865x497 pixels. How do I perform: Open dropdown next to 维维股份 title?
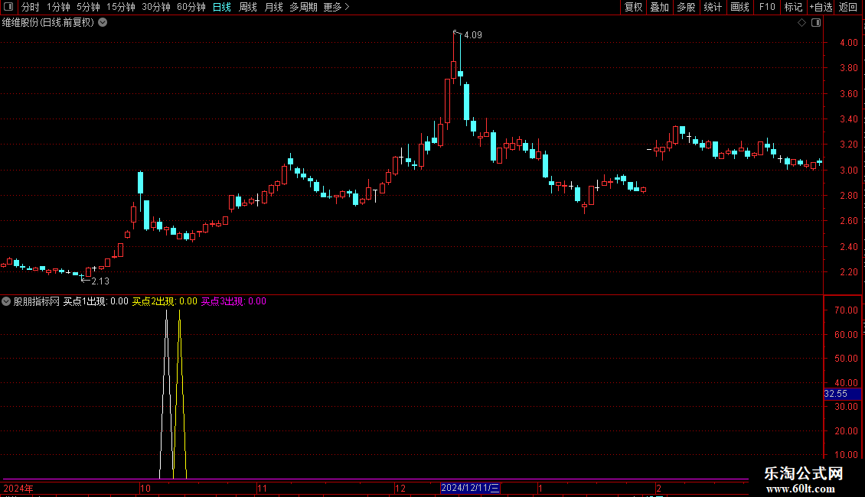[x=103, y=23]
